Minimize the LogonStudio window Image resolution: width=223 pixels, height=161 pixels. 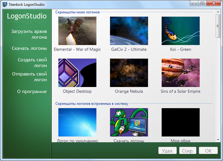(x=194, y=3)
